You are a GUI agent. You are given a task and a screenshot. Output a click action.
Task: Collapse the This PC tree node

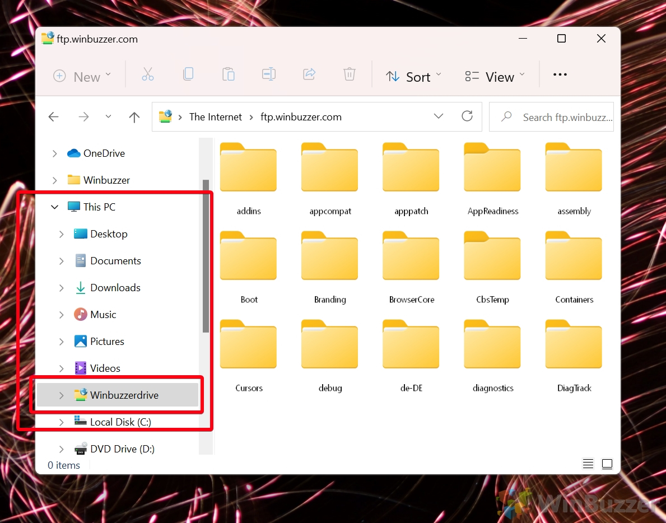[x=54, y=207]
